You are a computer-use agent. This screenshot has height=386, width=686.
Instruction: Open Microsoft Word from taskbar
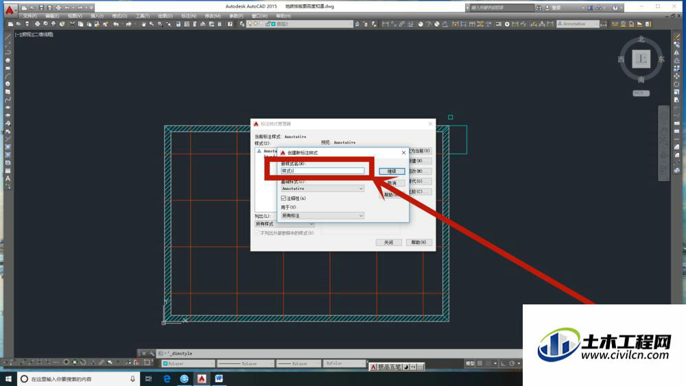[x=219, y=378]
